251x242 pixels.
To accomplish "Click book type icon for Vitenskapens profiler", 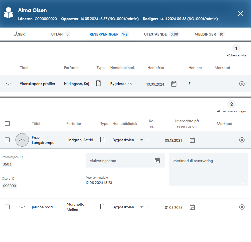I will click(x=98, y=83).
